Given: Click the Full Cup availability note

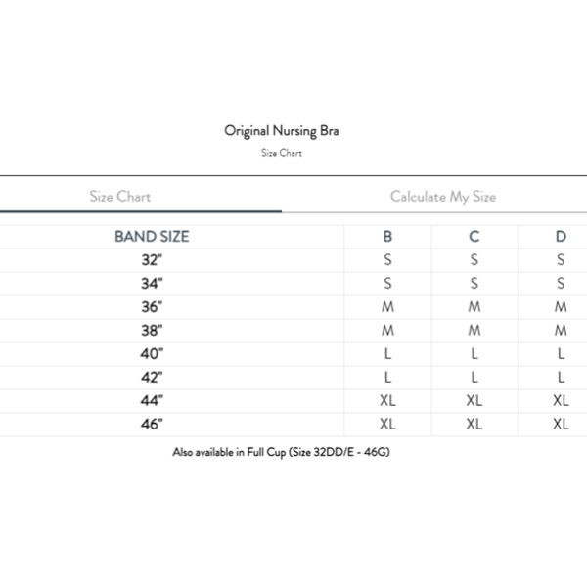Looking at the screenshot, I should 282,453.
